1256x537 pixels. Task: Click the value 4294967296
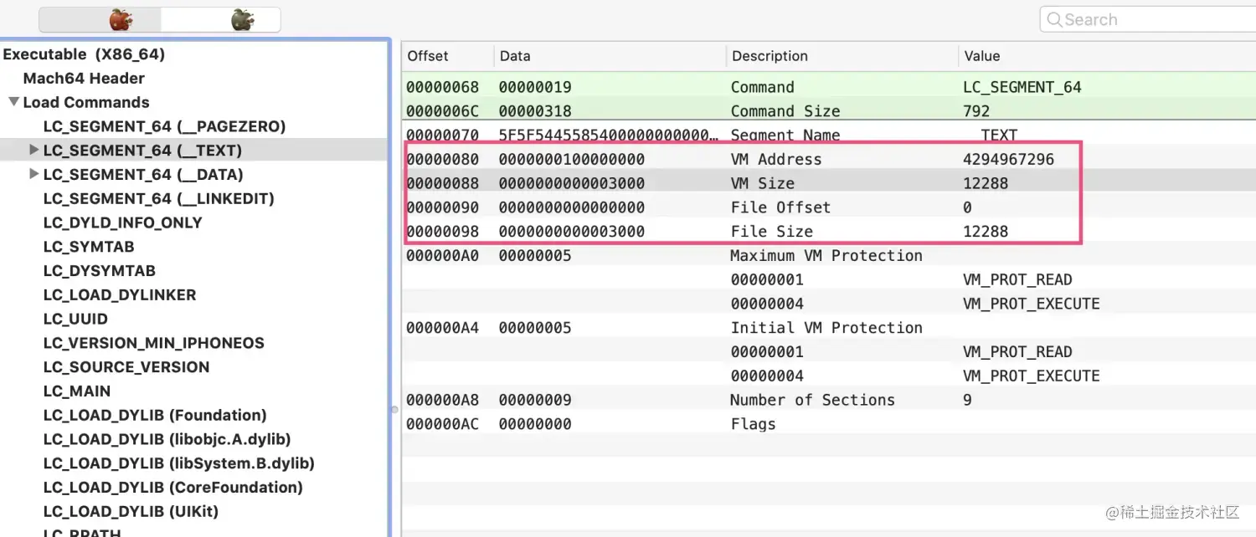[1009, 159]
